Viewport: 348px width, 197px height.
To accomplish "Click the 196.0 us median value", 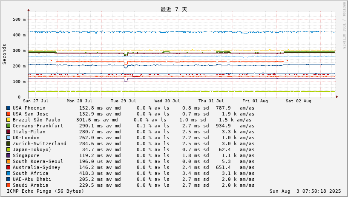I will click(91, 162).
